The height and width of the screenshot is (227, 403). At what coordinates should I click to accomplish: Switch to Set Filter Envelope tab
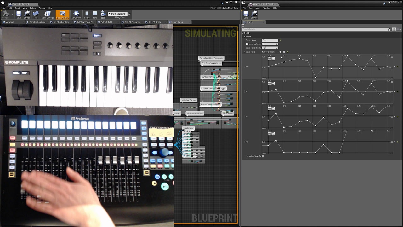coord(61,22)
